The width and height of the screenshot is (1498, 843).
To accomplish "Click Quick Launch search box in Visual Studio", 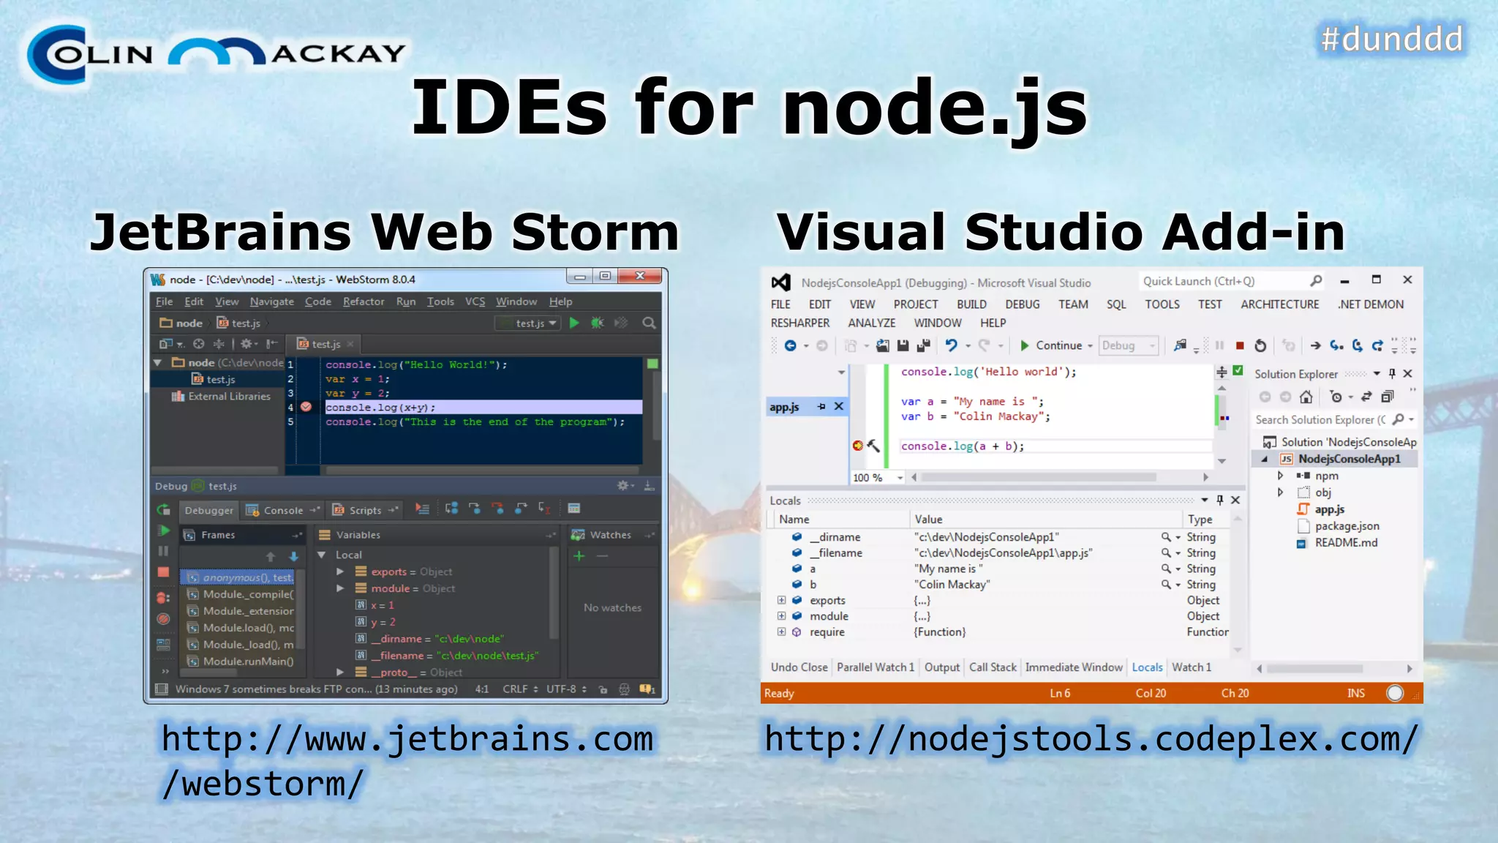I will click(x=1232, y=281).
